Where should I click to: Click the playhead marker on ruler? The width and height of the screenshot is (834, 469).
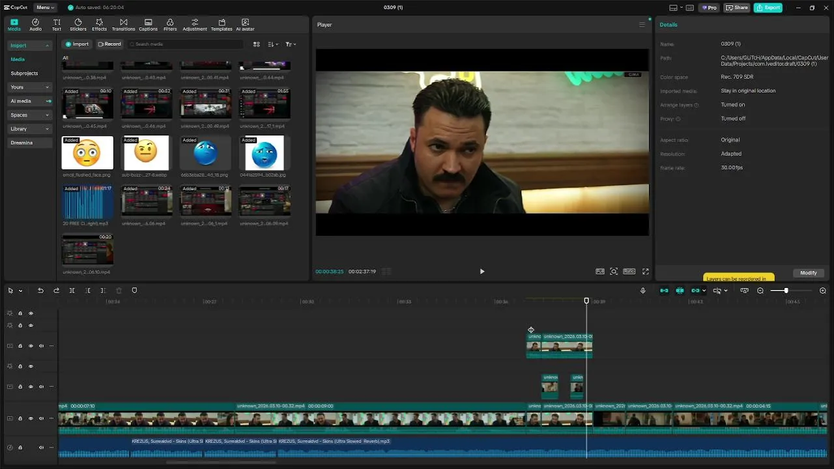586,301
